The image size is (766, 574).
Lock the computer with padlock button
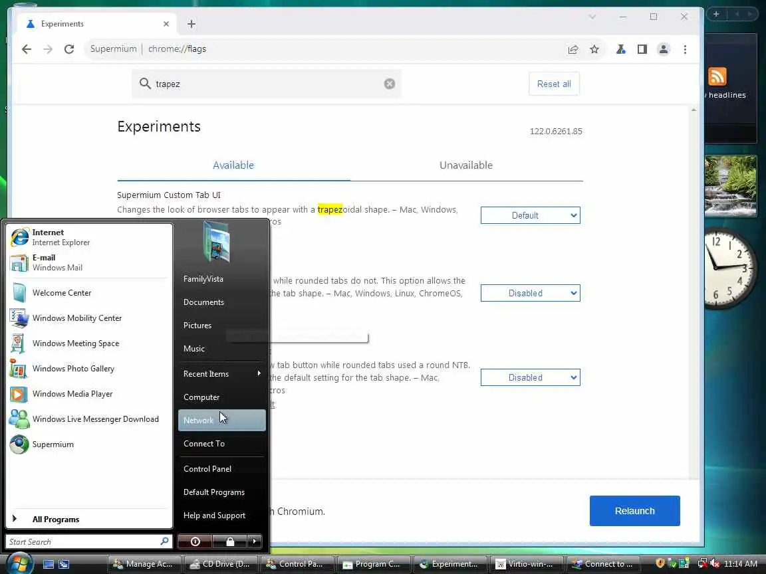click(x=230, y=541)
